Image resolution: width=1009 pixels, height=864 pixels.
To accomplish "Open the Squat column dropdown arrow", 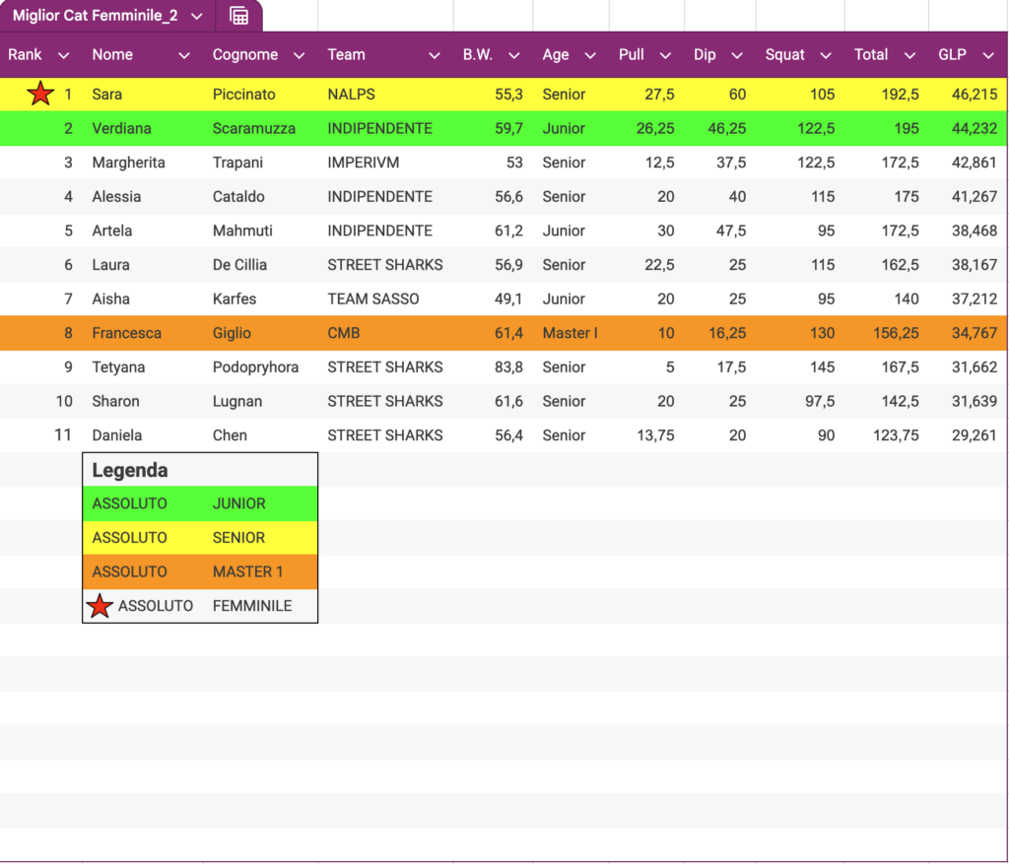I will (x=826, y=55).
